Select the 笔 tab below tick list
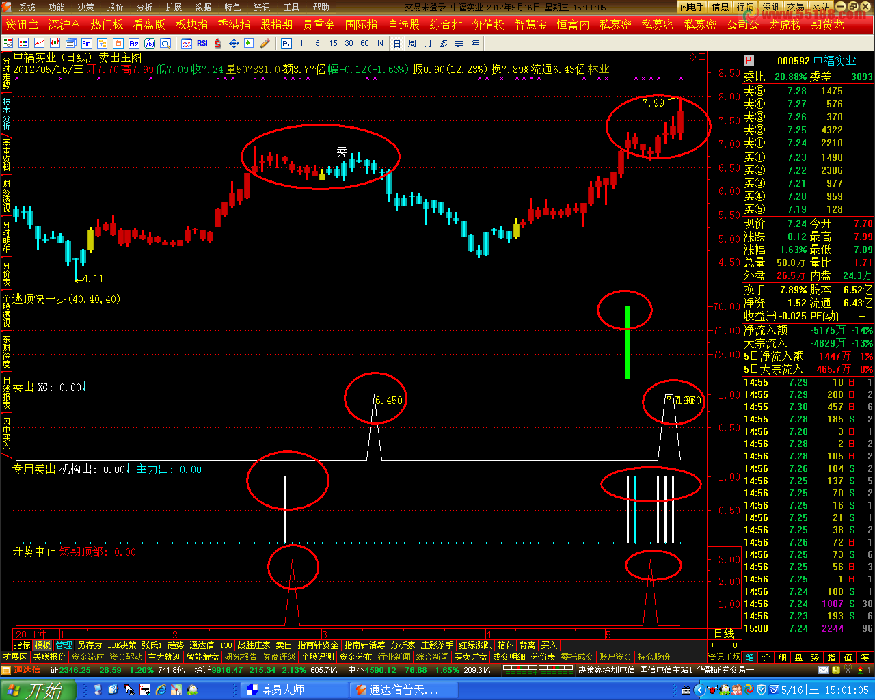The width and height of the screenshot is (875, 700). pos(750,657)
